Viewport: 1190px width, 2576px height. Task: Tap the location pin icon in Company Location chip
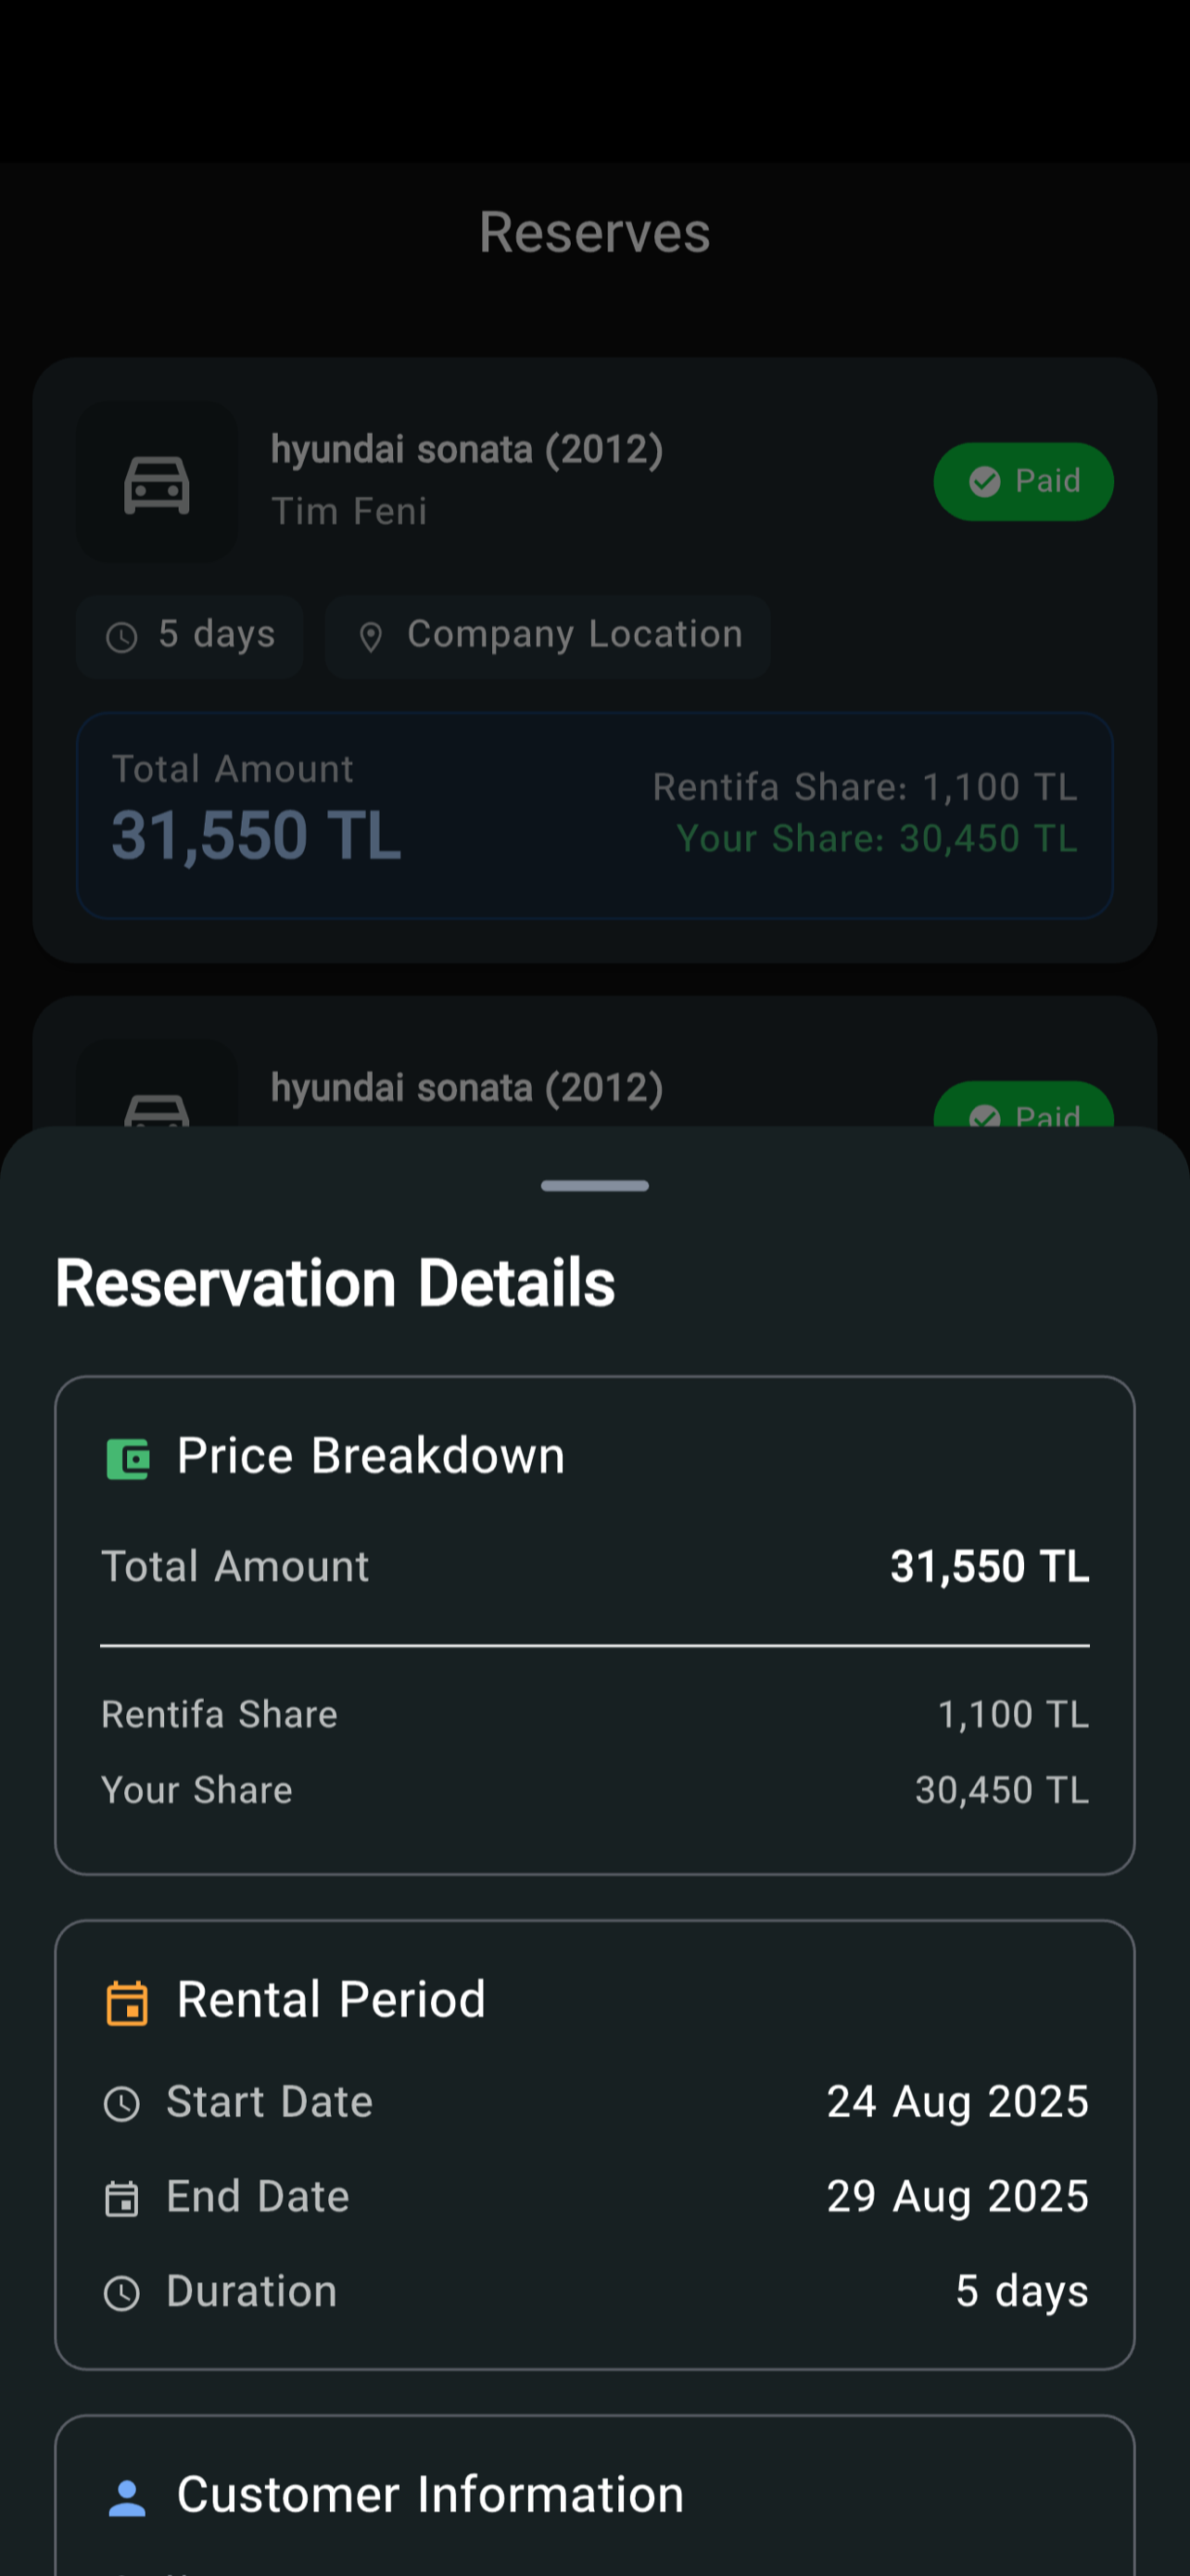tap(371, 637)
